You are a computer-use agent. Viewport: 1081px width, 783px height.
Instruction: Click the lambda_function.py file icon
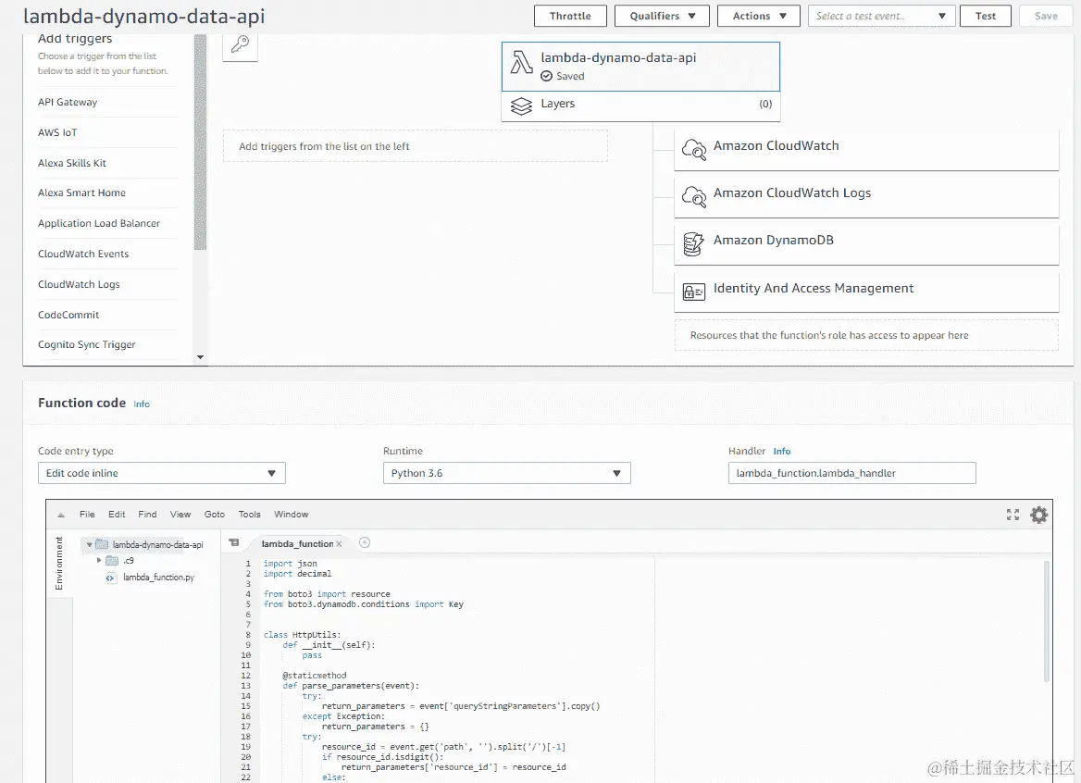click(x=110, y=578)
